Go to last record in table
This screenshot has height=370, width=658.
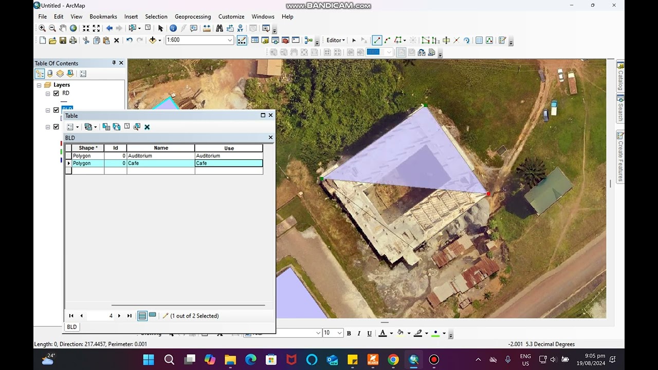129,316
